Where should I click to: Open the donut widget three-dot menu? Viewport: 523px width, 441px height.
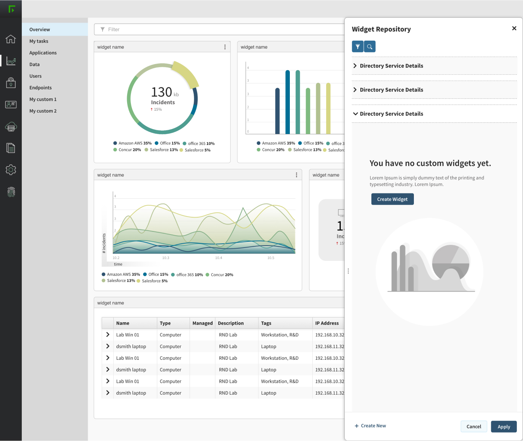(225, 47)
